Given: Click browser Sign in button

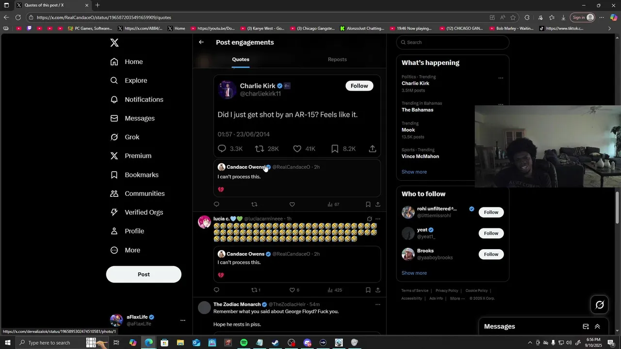Looking at the screenshot, I should coord(583,17).
